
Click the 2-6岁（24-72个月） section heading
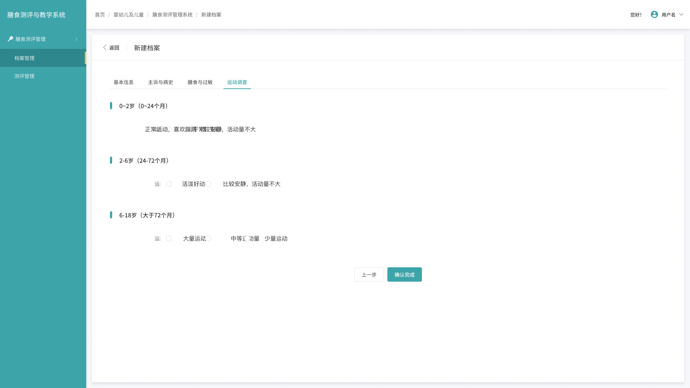pyautogui.click(x=145, y=161)
